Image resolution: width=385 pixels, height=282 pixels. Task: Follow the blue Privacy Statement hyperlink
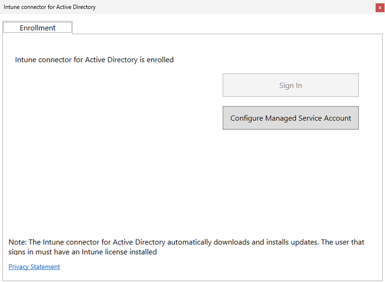click(x=34, y=267)
